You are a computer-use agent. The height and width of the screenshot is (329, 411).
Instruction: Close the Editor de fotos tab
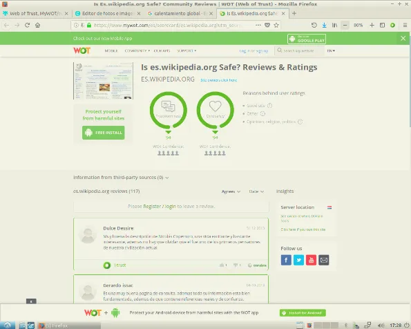139,13
